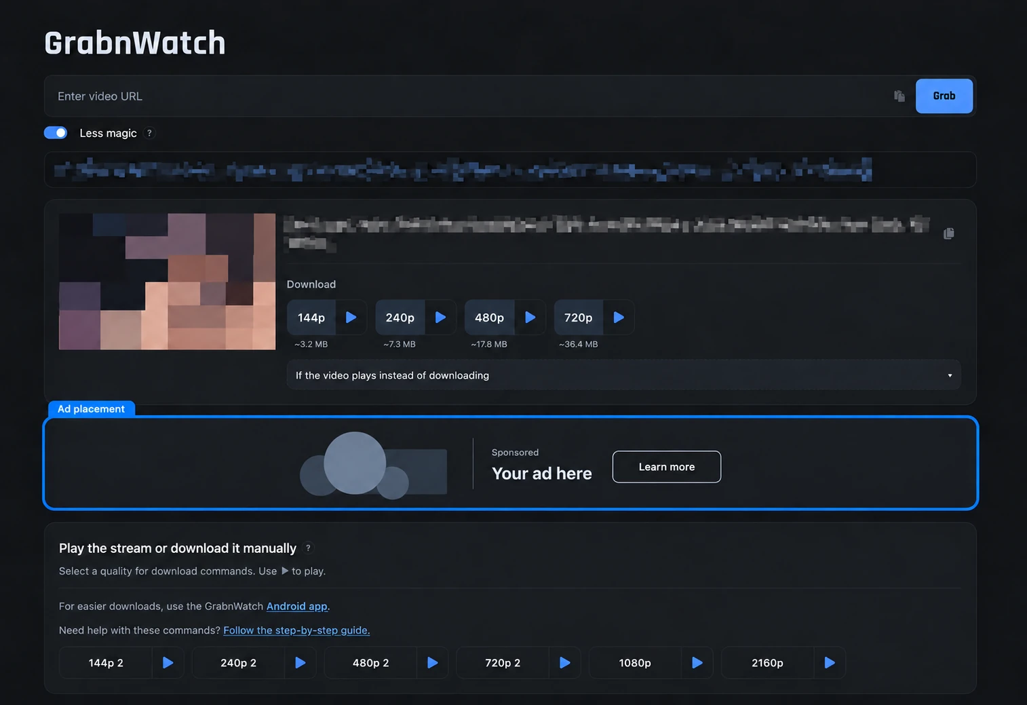Play the 240p 2 stream

pos(301,663)
